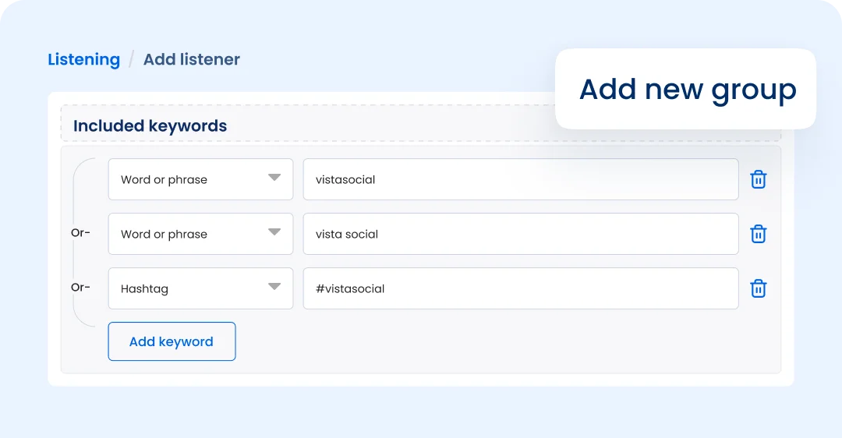The width and height of the screenshot is (842, 438).
Task: Click the second 'Or-' connector label
Action: coord(80,288)
